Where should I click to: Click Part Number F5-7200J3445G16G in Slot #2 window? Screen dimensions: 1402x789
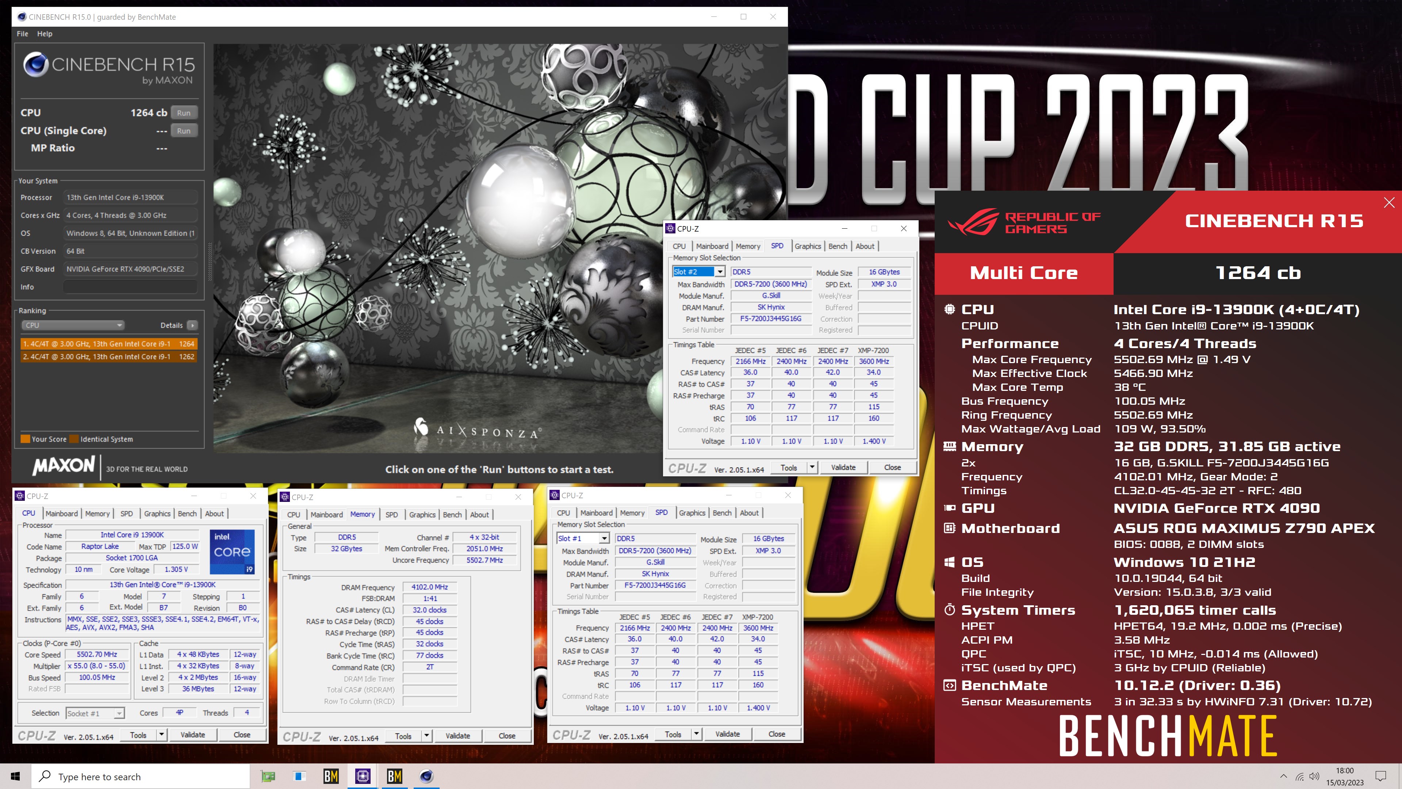771,319
